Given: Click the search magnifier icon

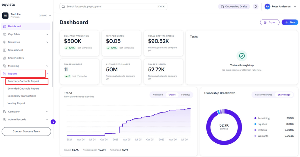Looking at the screenshot, I should tap(63, 6).
